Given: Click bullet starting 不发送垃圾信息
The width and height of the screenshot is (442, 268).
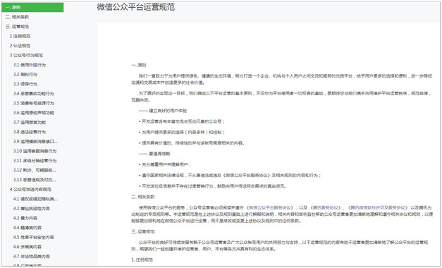Looking at the screenshot, I should pyautogui.click(x=213, y=186).
